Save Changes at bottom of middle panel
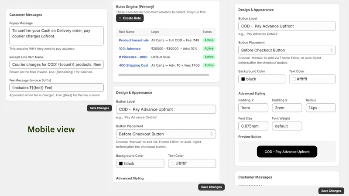 (x=212, y=187)
